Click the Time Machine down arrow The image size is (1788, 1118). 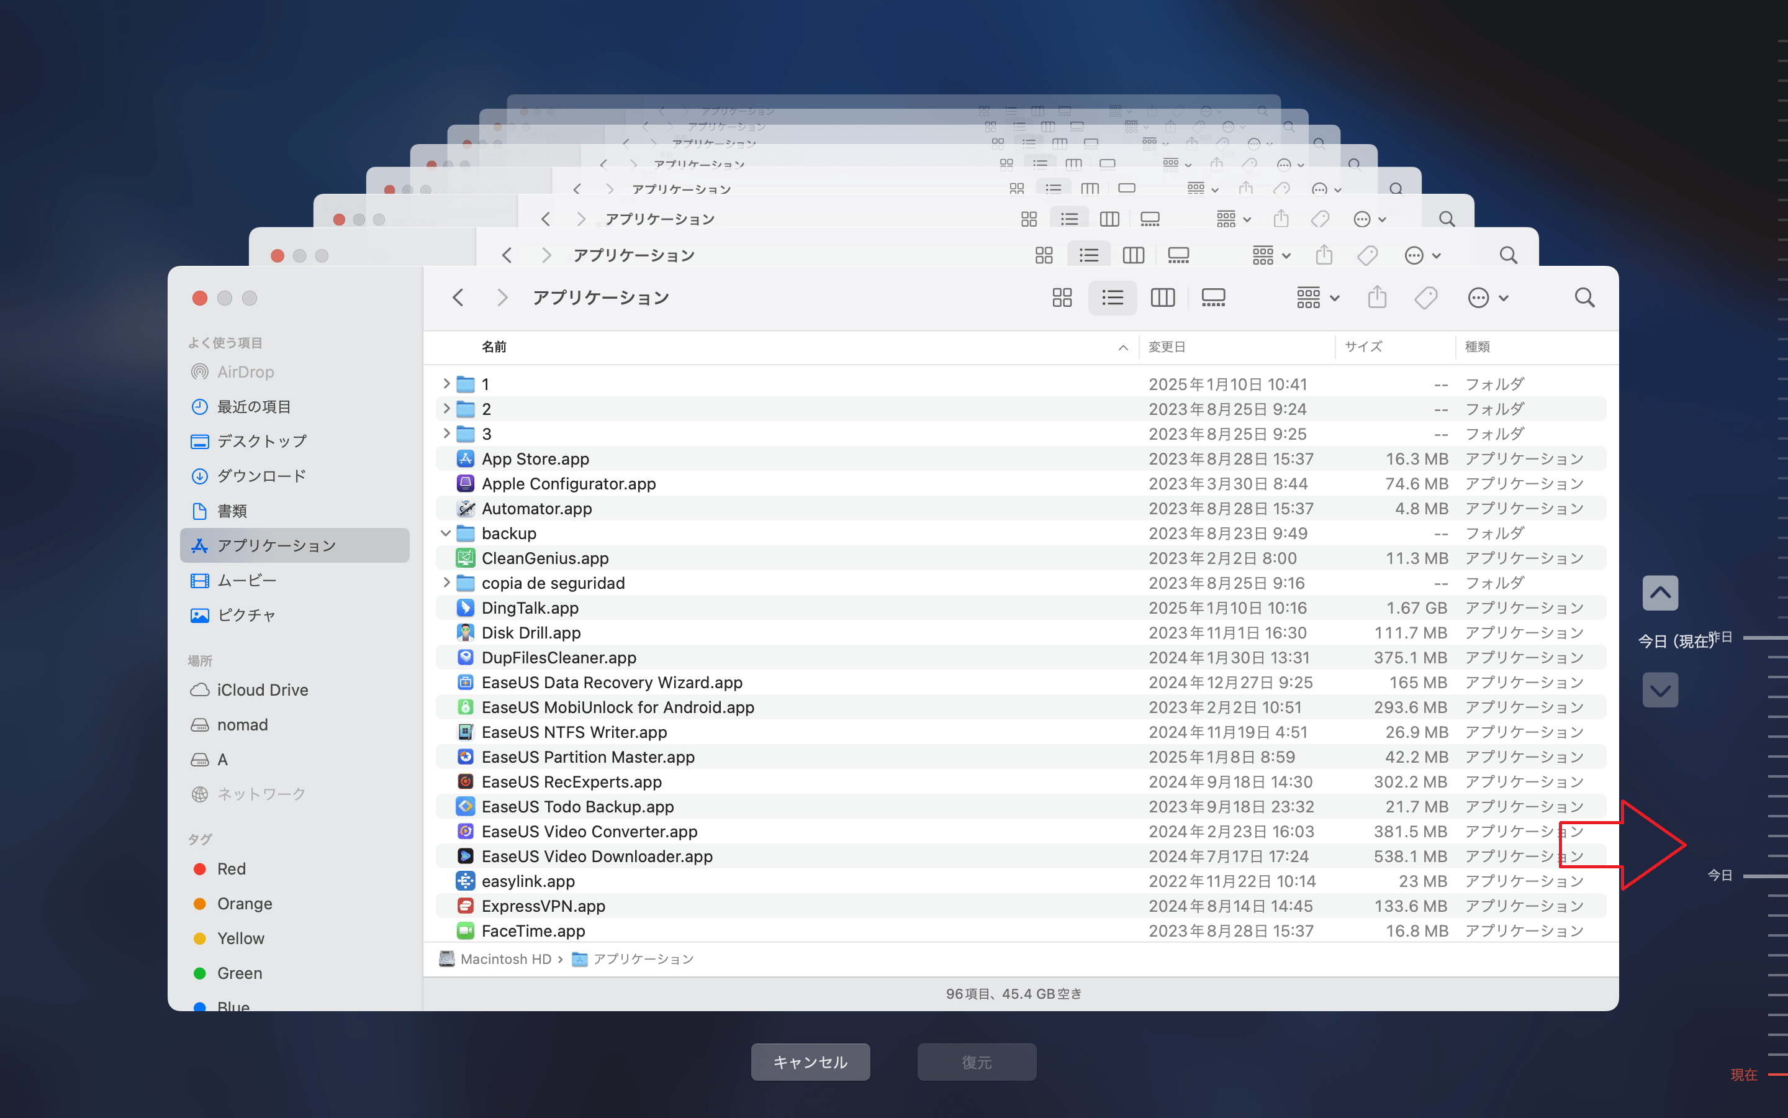coord(1659,691)
